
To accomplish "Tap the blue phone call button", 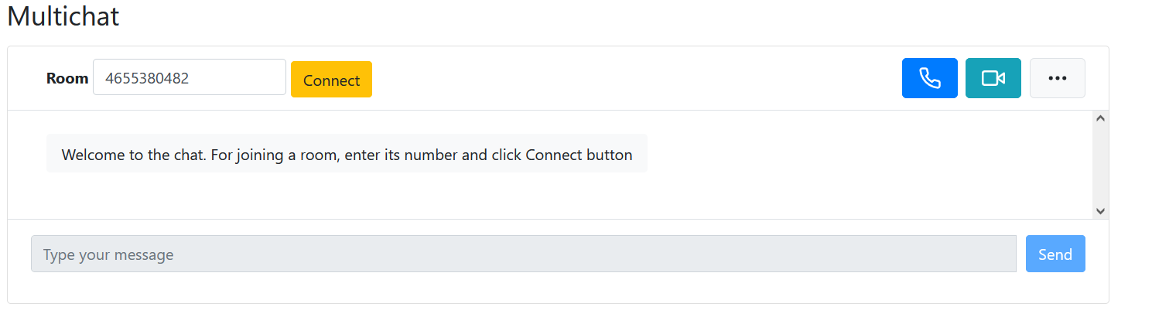I will (929, 78).
